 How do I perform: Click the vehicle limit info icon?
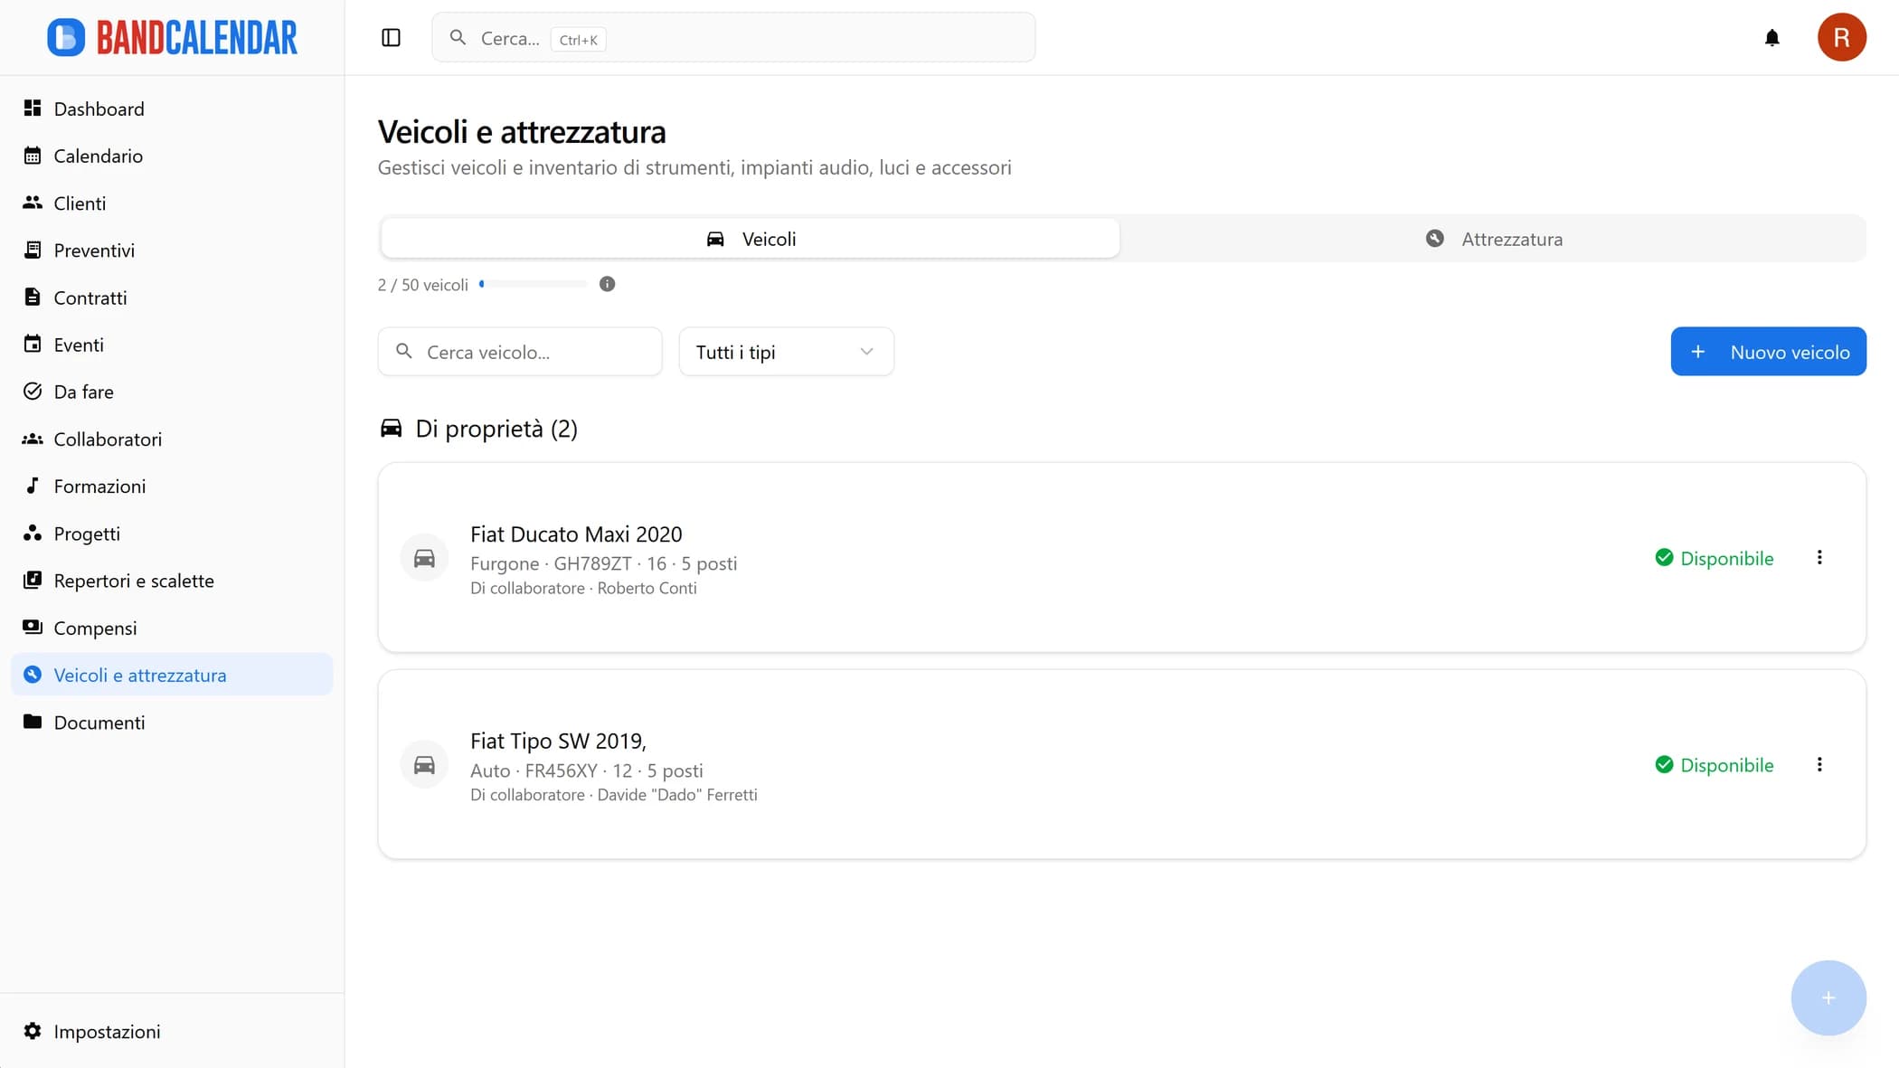click(x=607, y=284)
